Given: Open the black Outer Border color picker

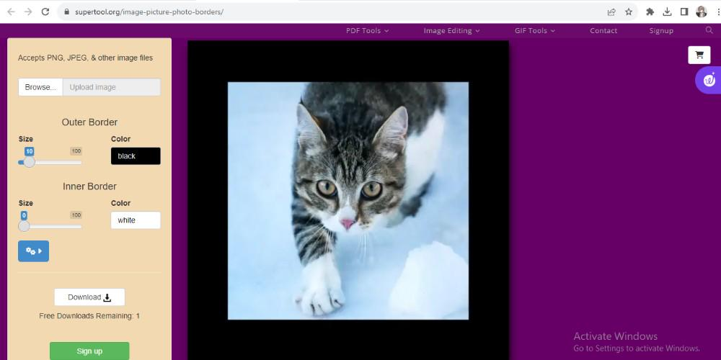Looking at the screenshot, I should (136, 156).
